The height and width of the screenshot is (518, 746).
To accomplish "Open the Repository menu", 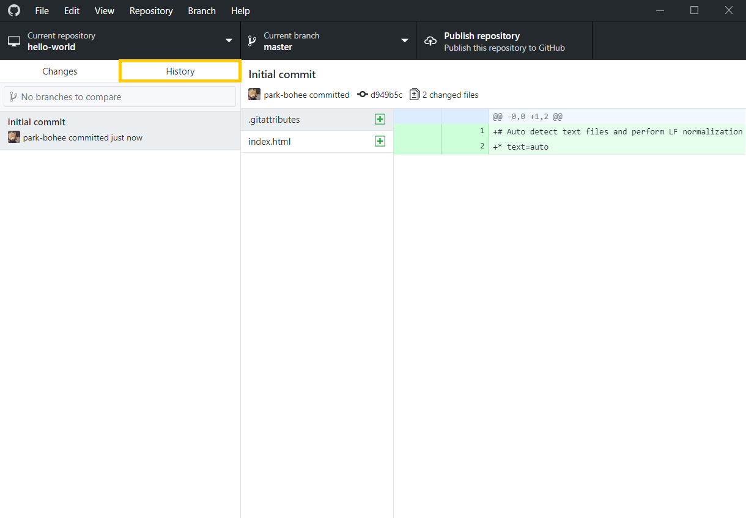I will pos(151,11).
